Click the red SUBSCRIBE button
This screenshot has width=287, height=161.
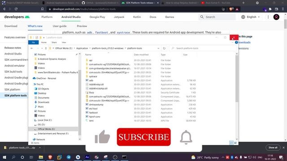[143, 137]
